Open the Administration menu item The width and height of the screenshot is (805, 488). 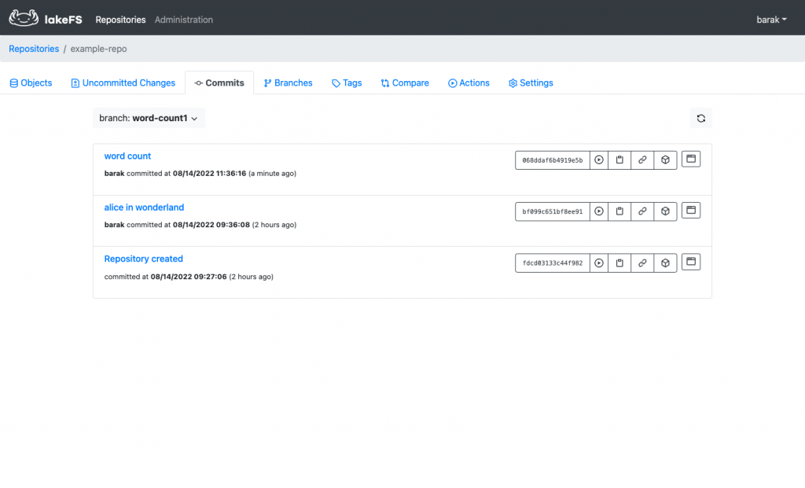(x=184, y=20)
